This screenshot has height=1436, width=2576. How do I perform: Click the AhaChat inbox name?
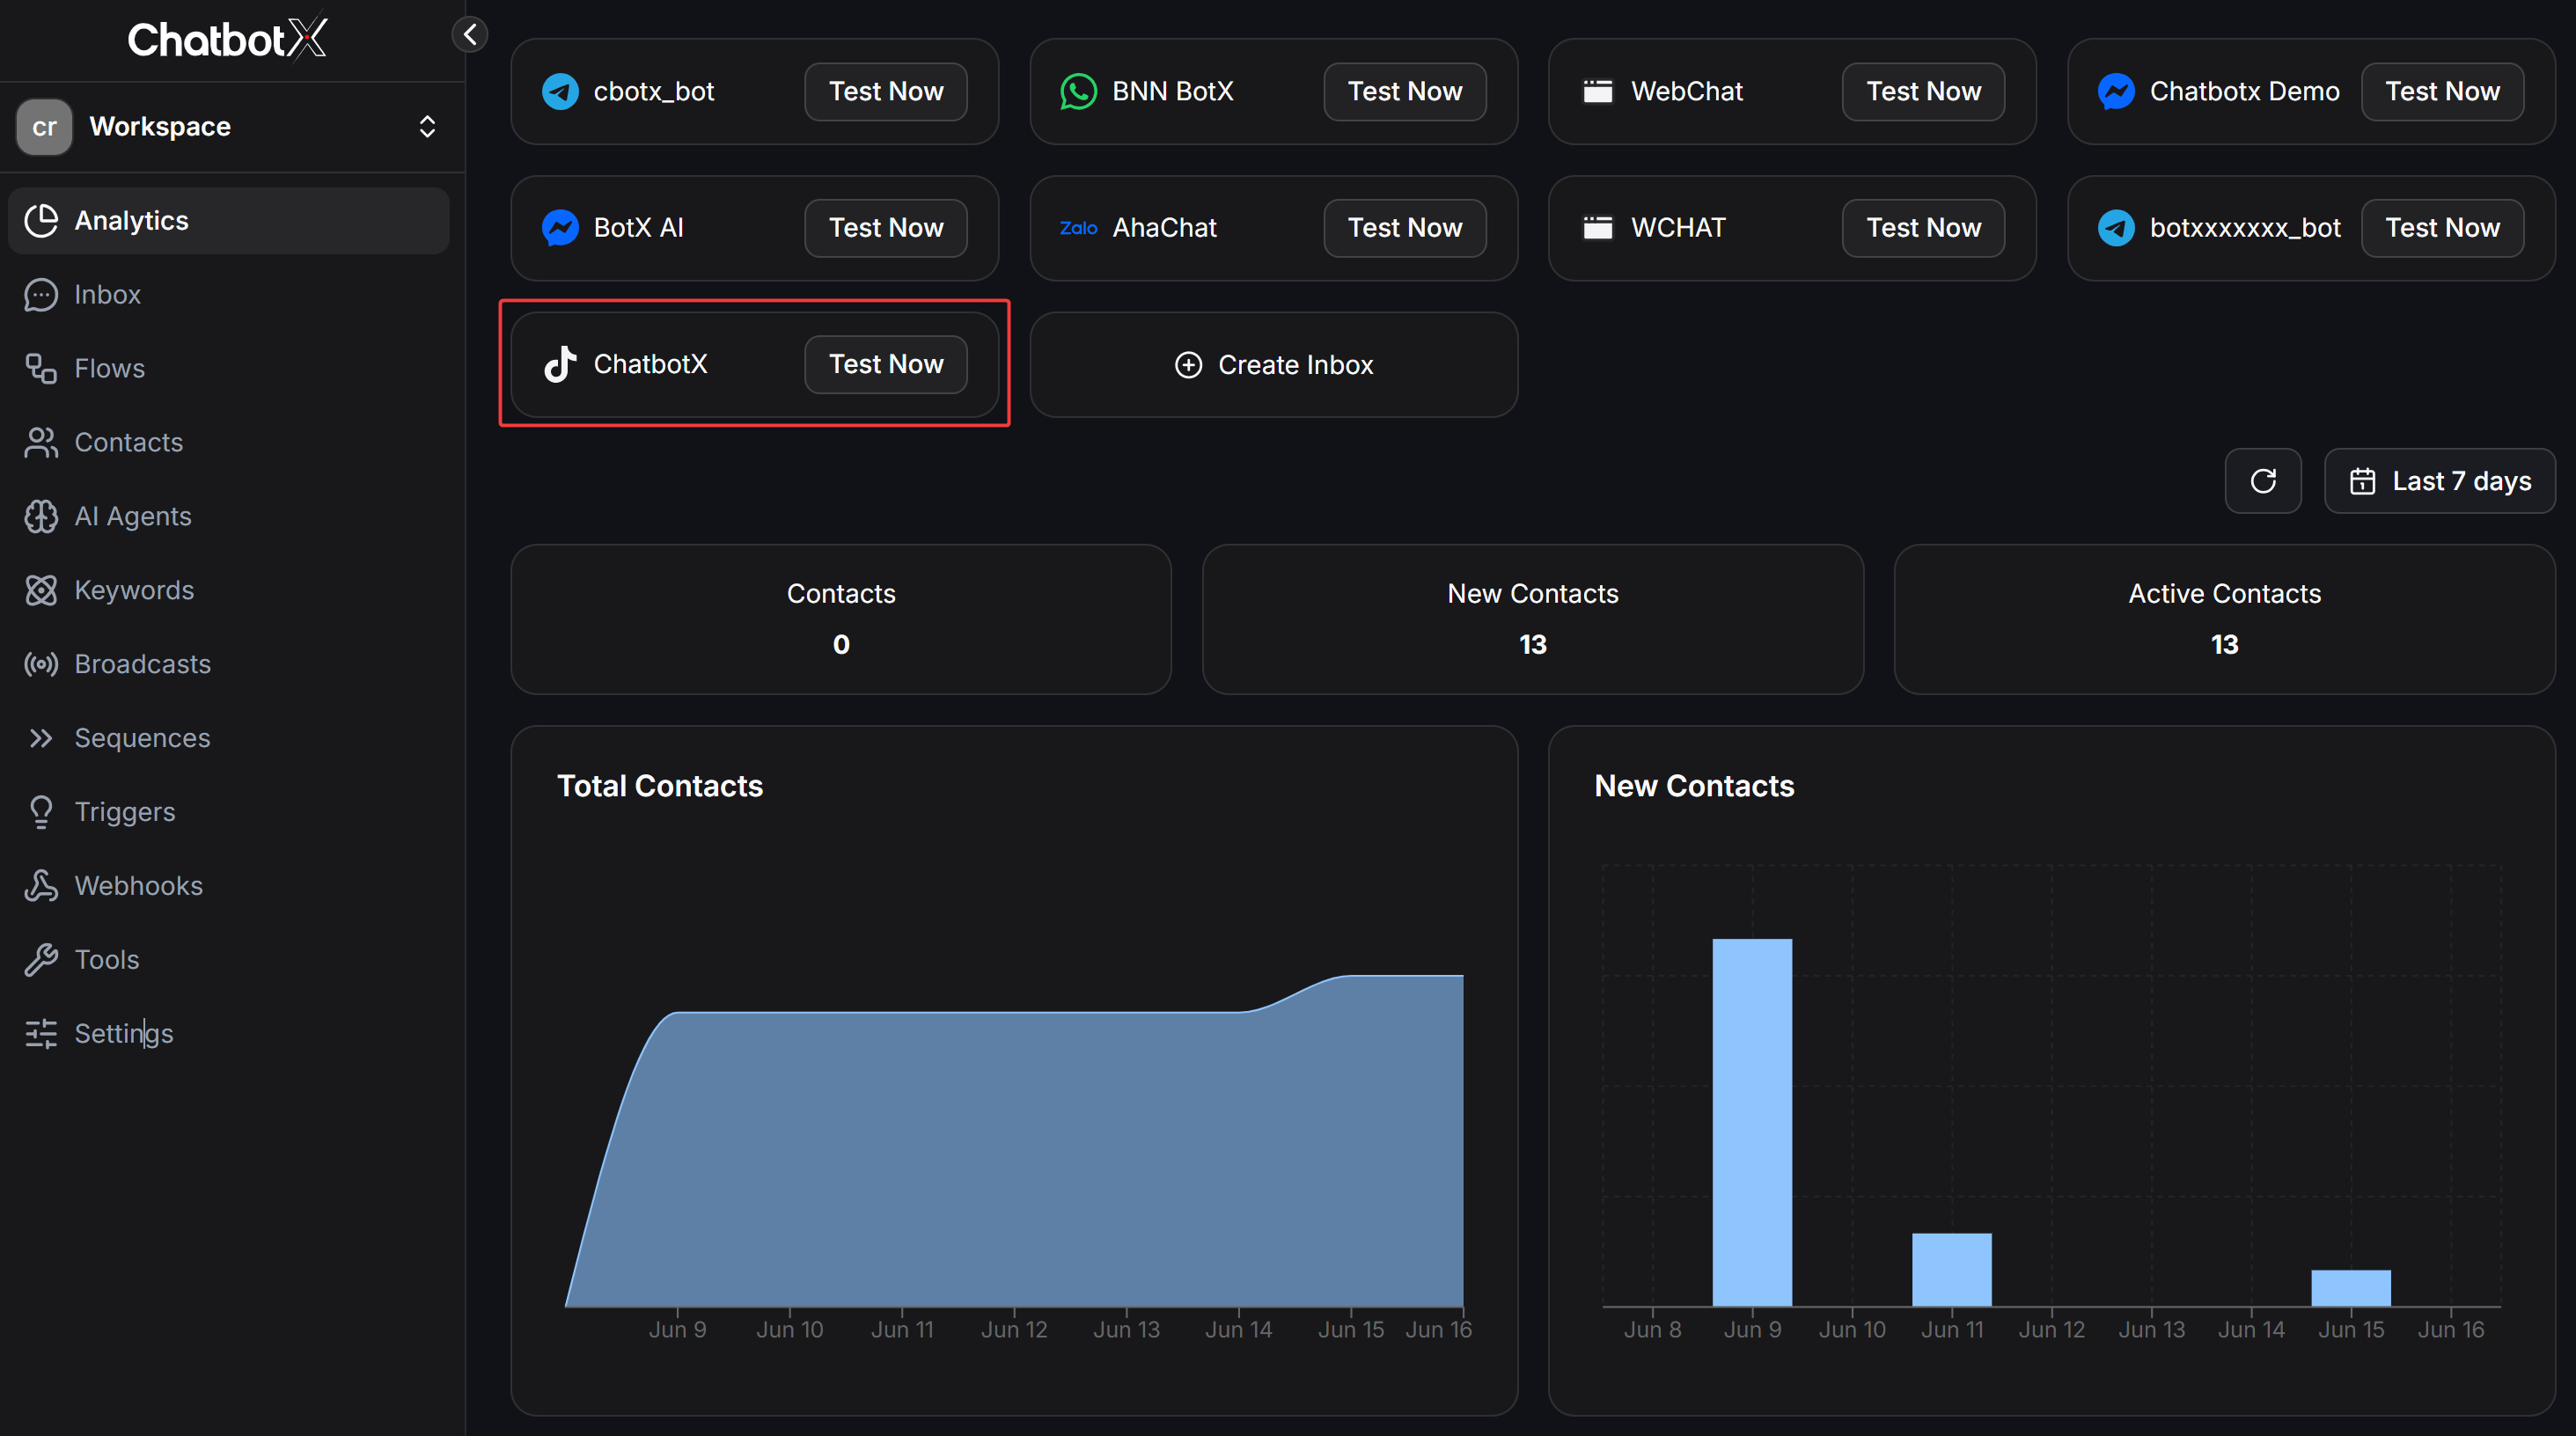[1164, 228]
